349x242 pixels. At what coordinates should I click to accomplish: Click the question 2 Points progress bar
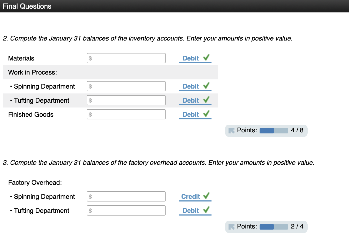tap(273, 130)
